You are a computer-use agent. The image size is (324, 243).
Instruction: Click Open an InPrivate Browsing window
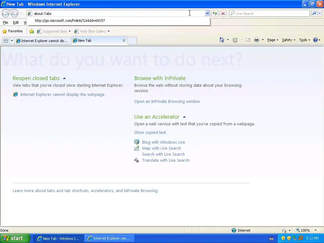coord(167,102)
